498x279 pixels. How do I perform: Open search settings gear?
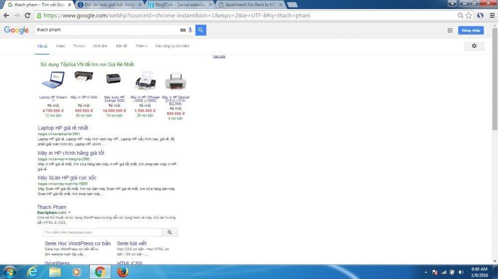[474, 46]
